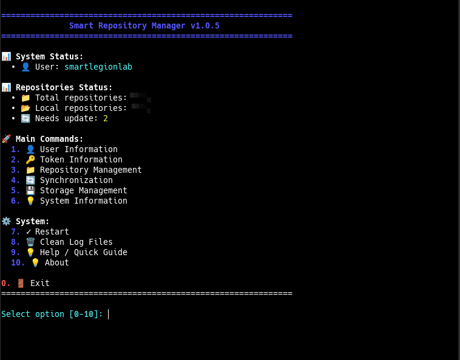
Task: Select the Token Information menu entry
Action: pyautogui.click(x=81, y=159)
